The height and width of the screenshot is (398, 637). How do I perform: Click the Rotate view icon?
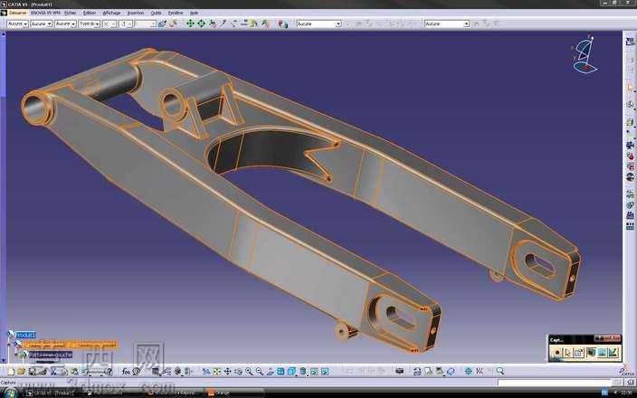pyautogui.click(x=238, y=371)
